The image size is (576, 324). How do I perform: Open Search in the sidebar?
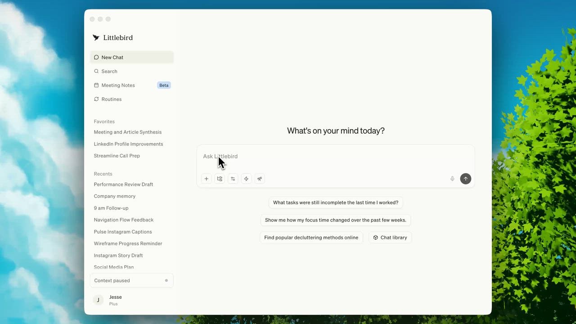[131, 71]
